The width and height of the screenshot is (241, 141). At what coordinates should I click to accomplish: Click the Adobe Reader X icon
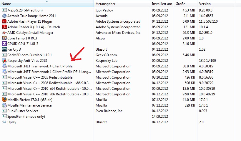(x=4, y=27)
